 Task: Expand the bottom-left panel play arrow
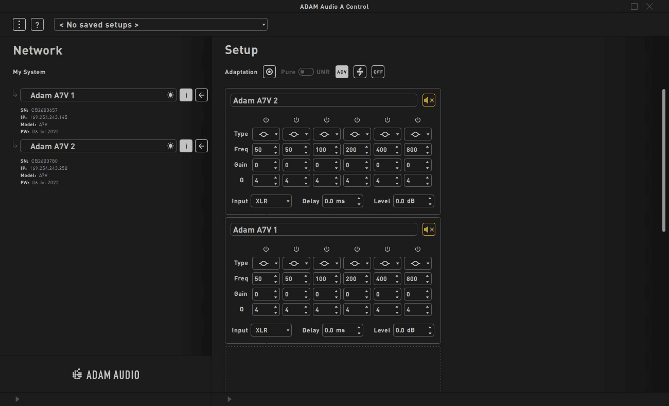coord(17,399)
